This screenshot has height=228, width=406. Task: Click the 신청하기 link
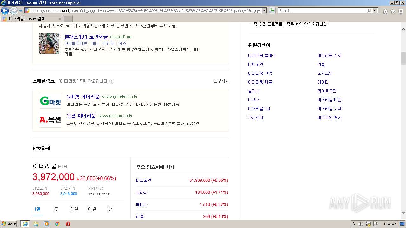[x=221, y=81]
